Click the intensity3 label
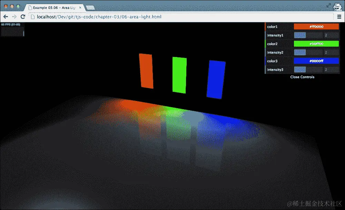Image resolution: width=345 pixels, height=210 pixels. click(275, 70)
